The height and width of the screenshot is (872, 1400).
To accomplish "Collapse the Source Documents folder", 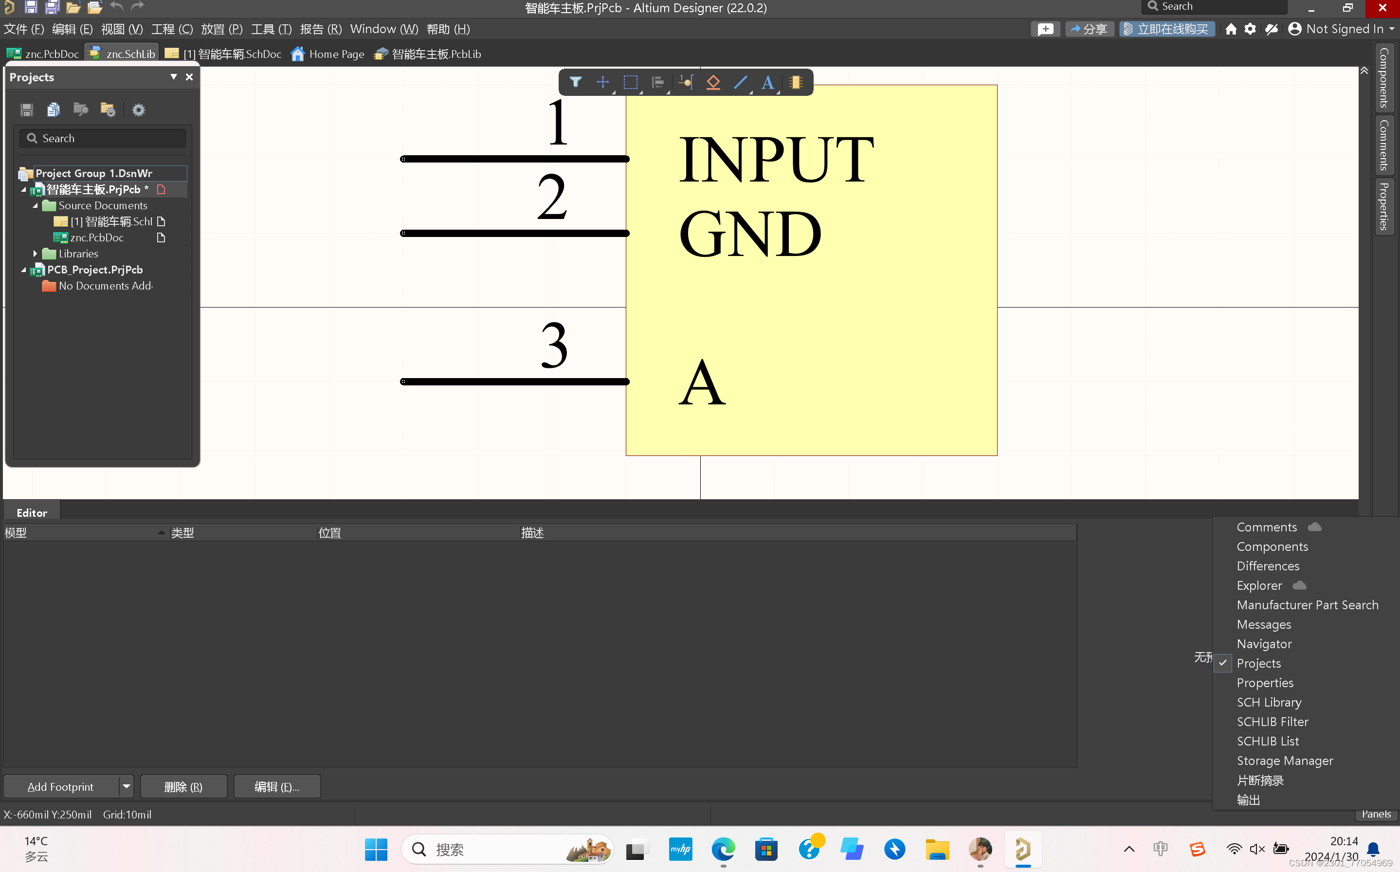I will tap(35, 205).
